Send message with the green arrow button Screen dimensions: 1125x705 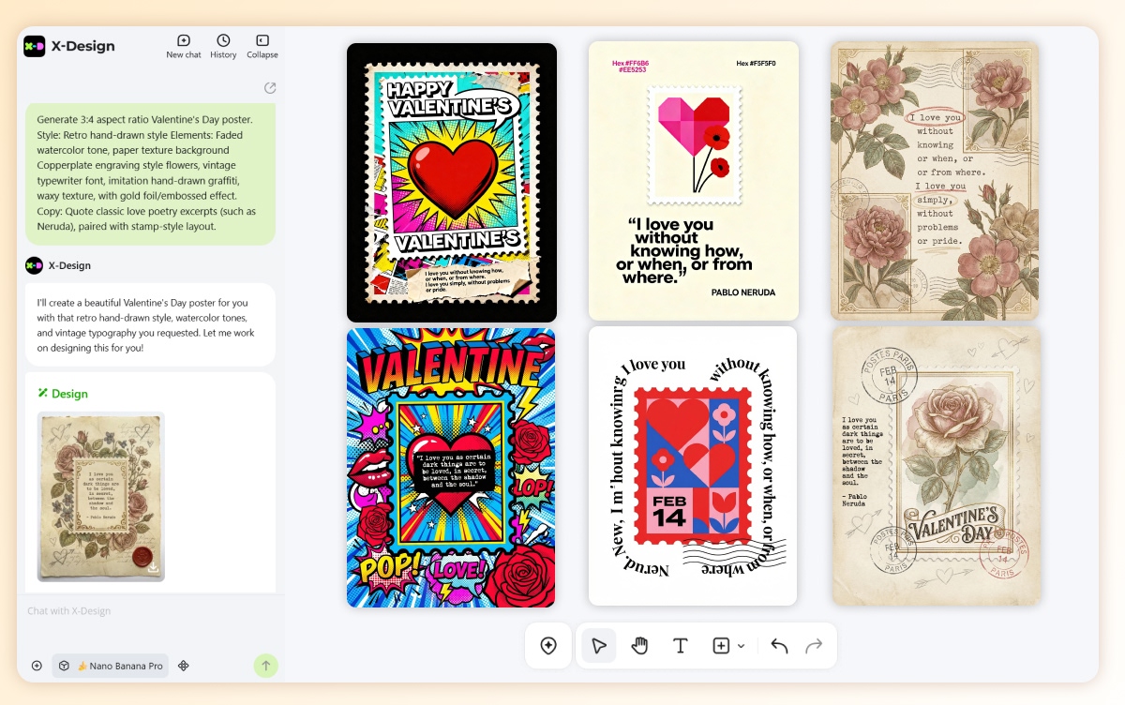tap(265, 666)
